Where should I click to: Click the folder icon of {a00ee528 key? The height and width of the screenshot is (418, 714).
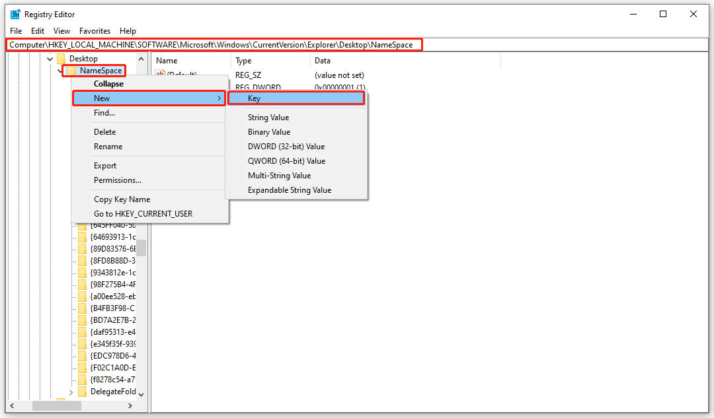pos(82,296)
